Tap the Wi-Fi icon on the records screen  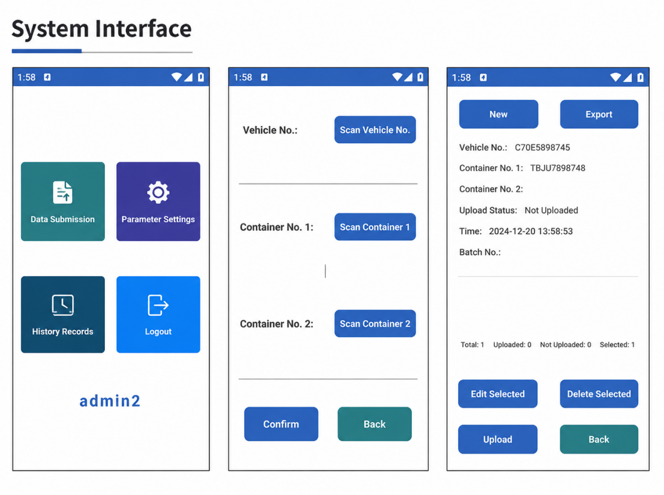pyautogui.click(x=616, y=77)
